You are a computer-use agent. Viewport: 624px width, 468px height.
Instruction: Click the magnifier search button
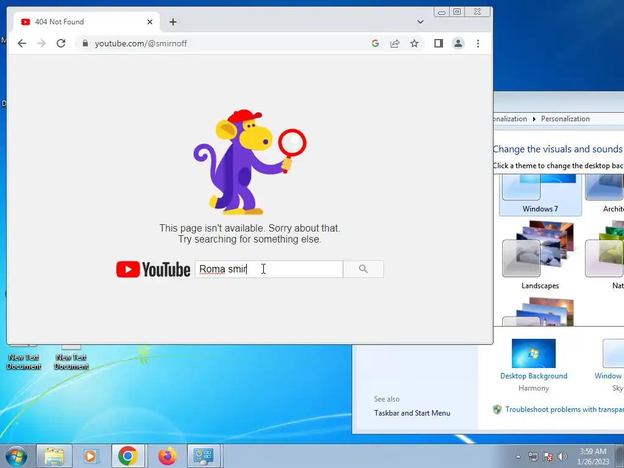pos(363,269)
